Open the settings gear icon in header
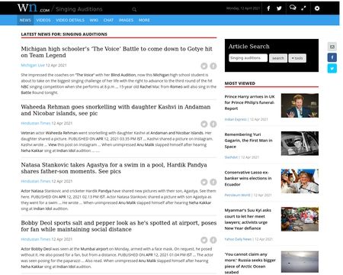 click(317, 8)
